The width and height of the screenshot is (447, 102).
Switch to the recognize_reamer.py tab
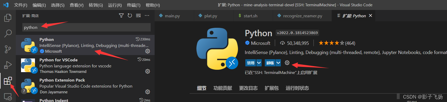(302, 16)
